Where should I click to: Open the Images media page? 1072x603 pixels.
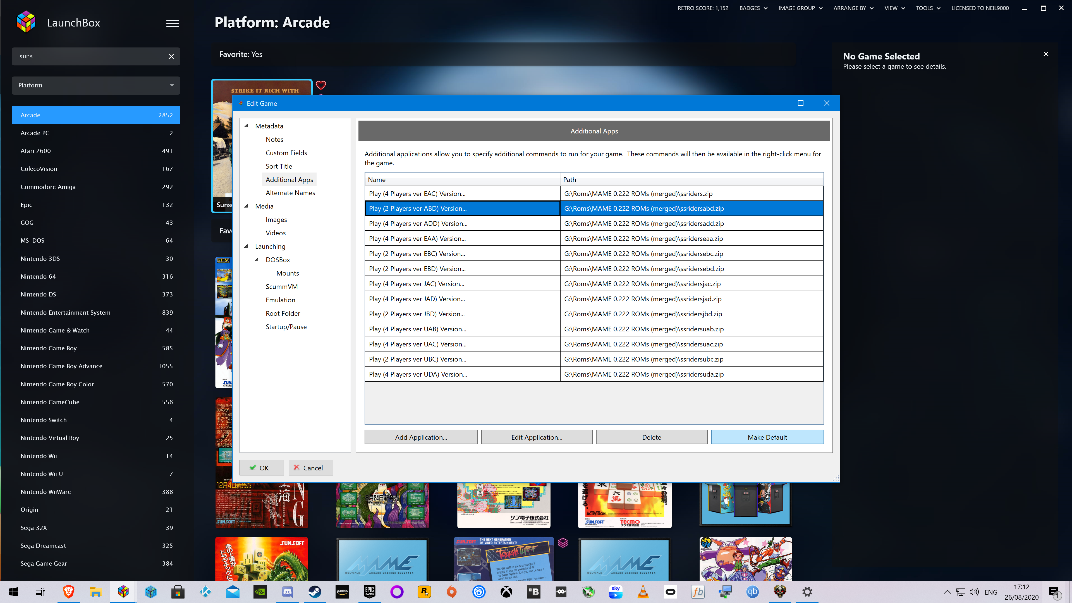click(276, 220)
